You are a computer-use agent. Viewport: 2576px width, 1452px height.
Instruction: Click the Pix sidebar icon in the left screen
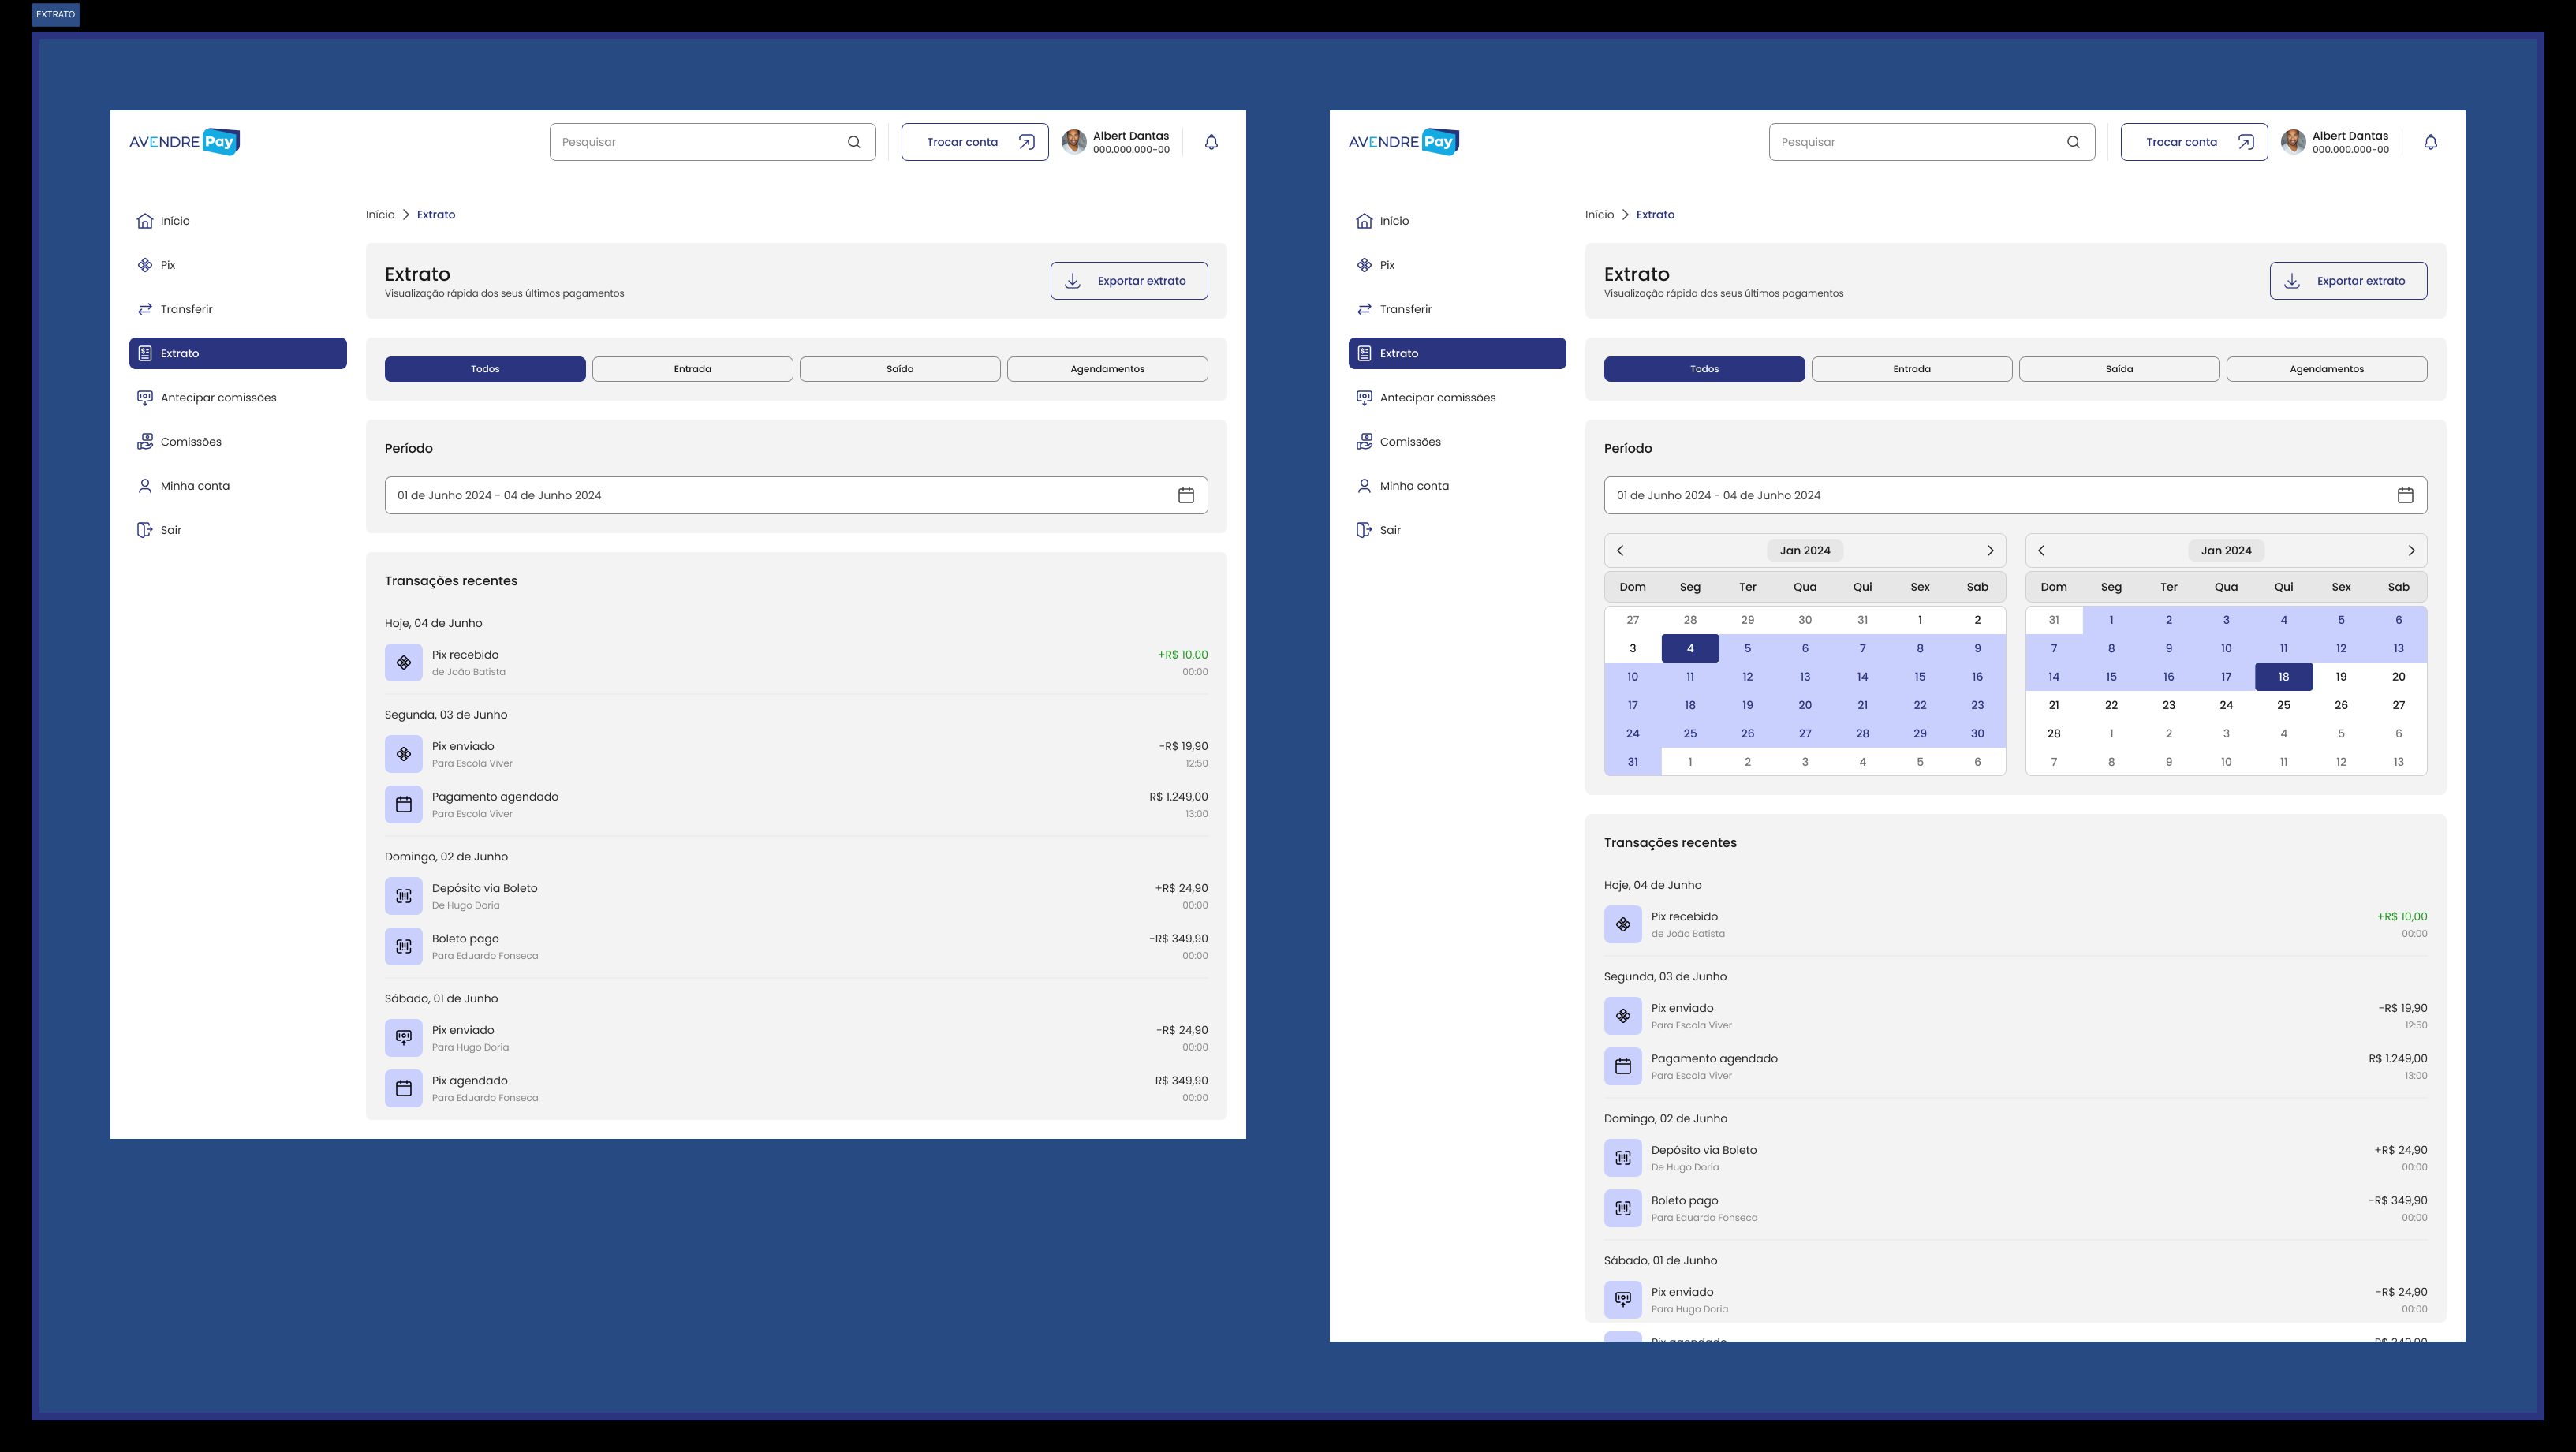tap(145, 265)
